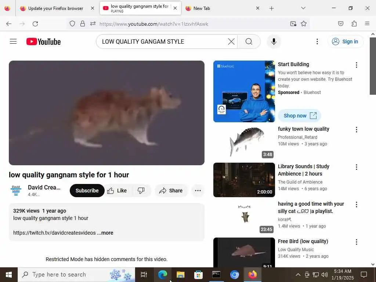Screen dimensions: 376x282
Task: Click the page vertical scrollbar thumb
Action: click(x=373, y=66)
